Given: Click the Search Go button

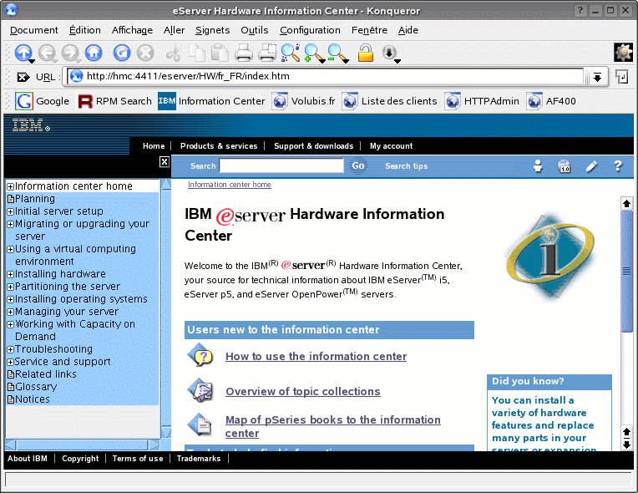Looking at the screenshot, I should point(358,165).
